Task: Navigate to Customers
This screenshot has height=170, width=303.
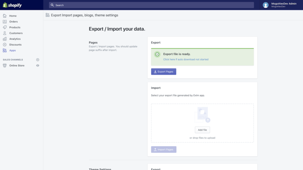Action: click(x=16, y=33)
